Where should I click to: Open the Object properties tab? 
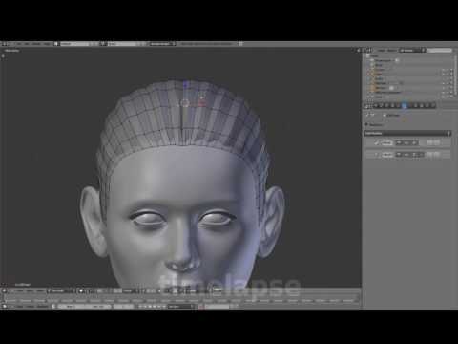pyautogui.click(x=393, y=105)
